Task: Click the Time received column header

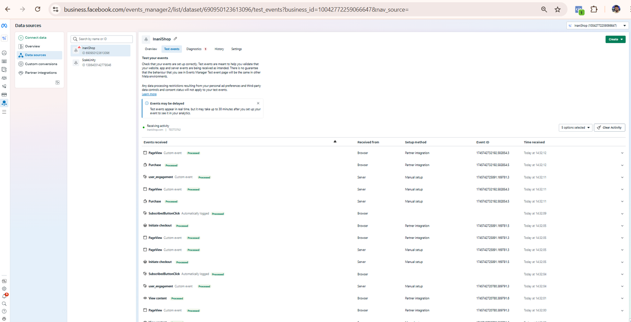Action: [x=534, y=142]
